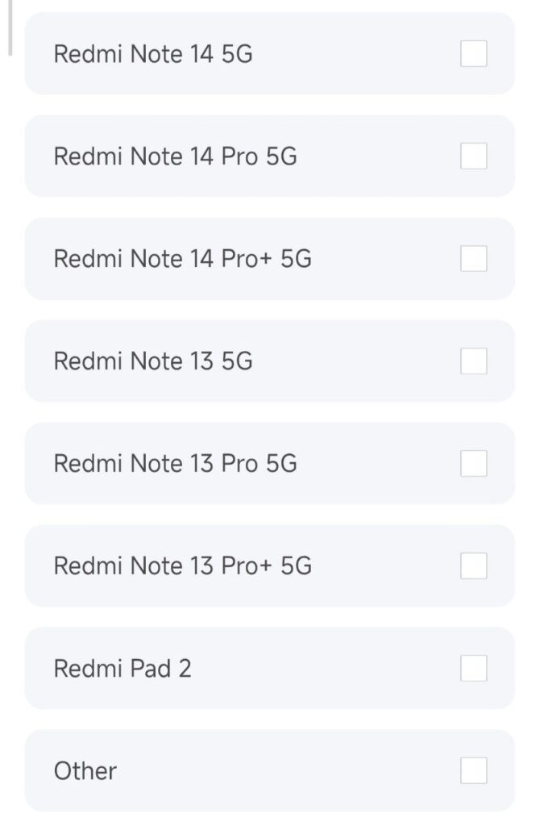Click the "Redmi Note 14 Pro 5G" label text
The width and height of the screenshot is (540, 826).
click(x=175, y=156)
